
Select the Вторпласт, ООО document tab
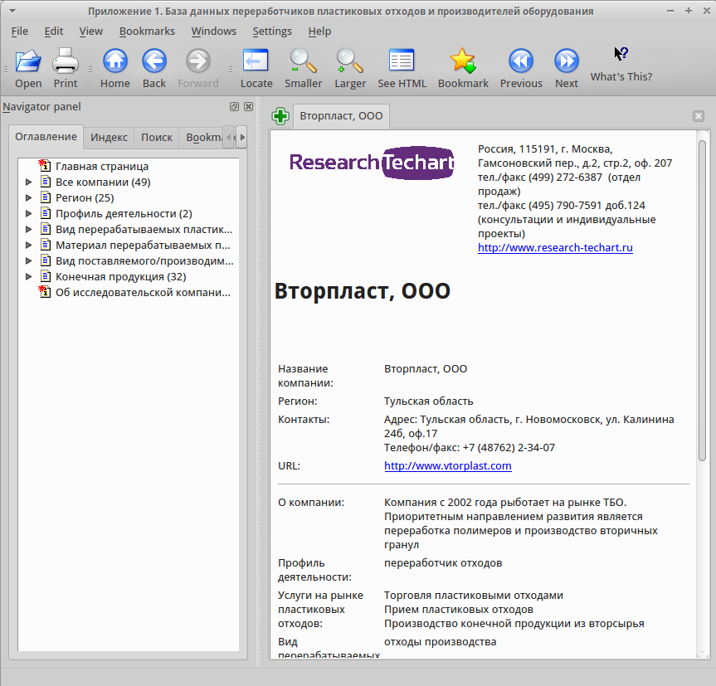pos(341,116)
